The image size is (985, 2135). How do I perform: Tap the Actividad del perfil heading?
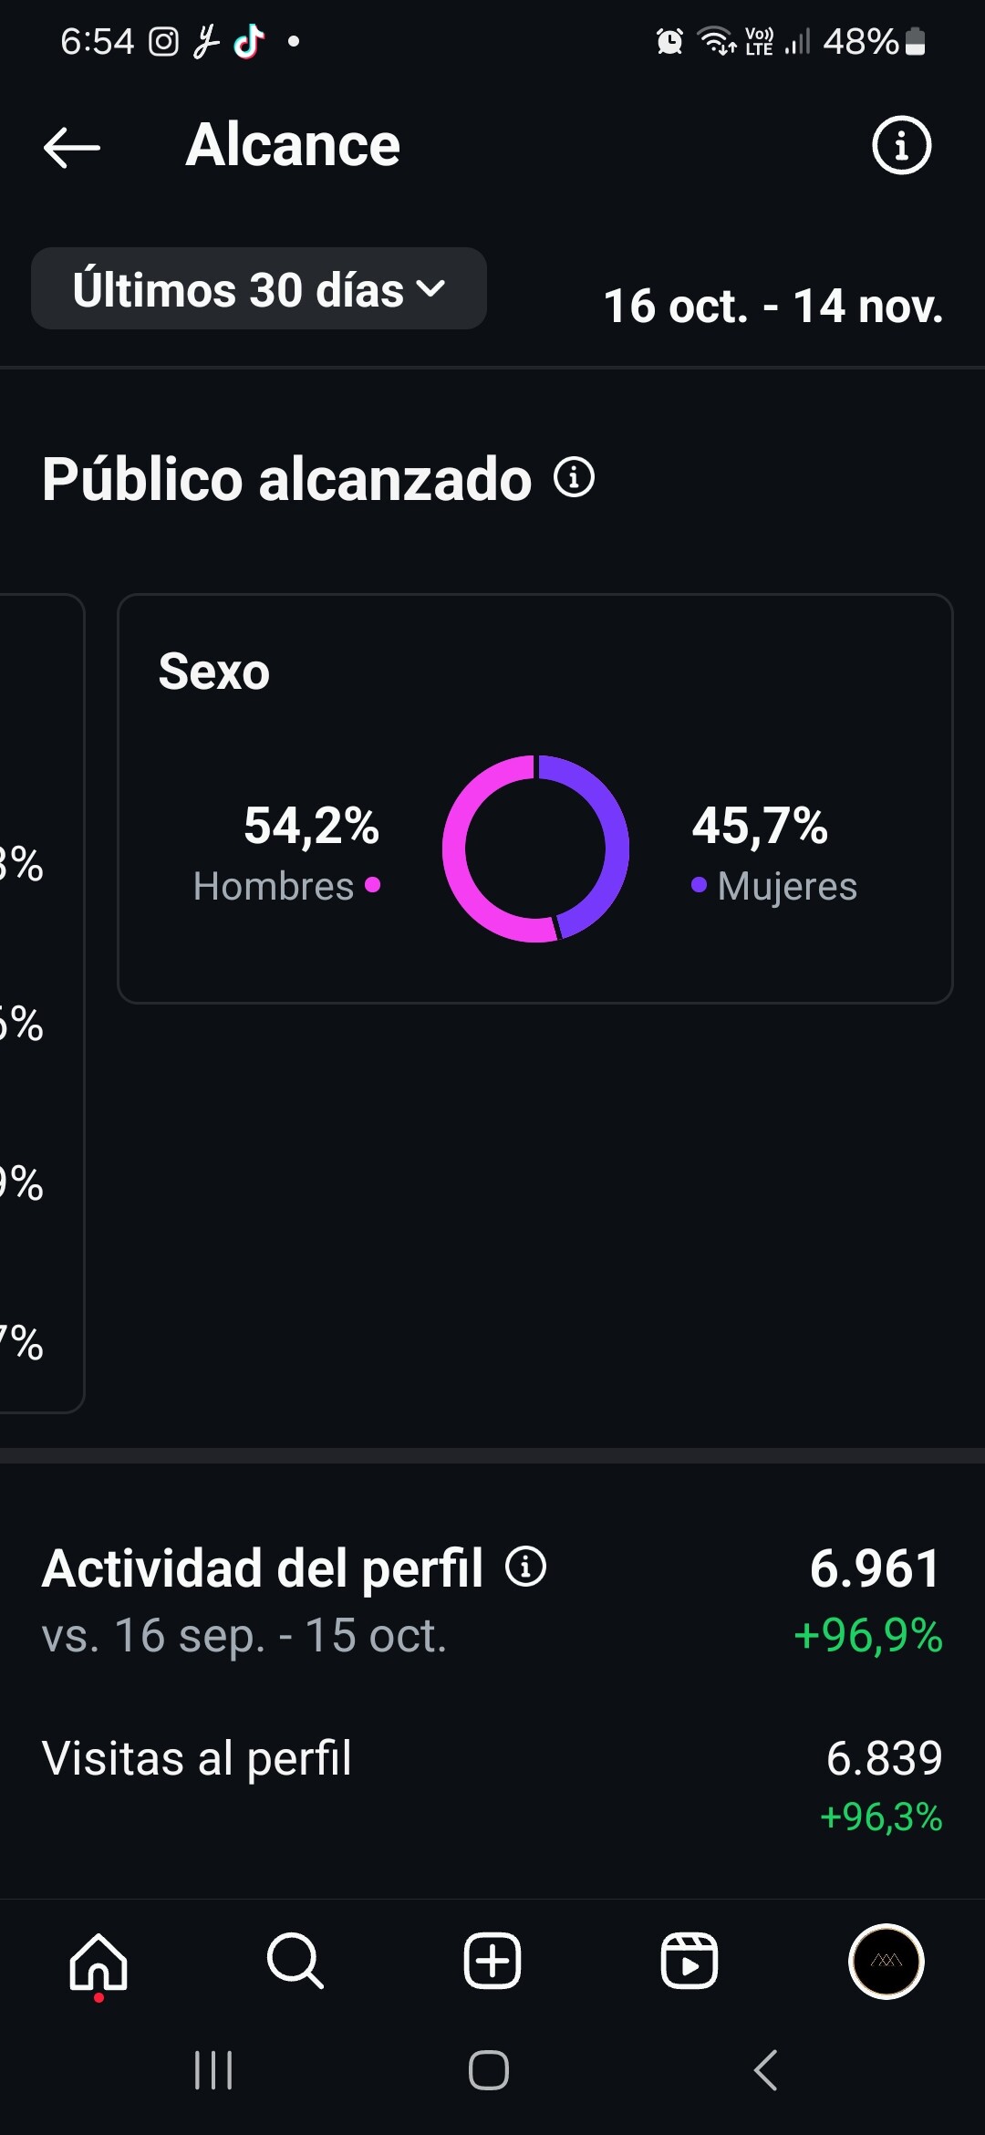point(263,1567)
